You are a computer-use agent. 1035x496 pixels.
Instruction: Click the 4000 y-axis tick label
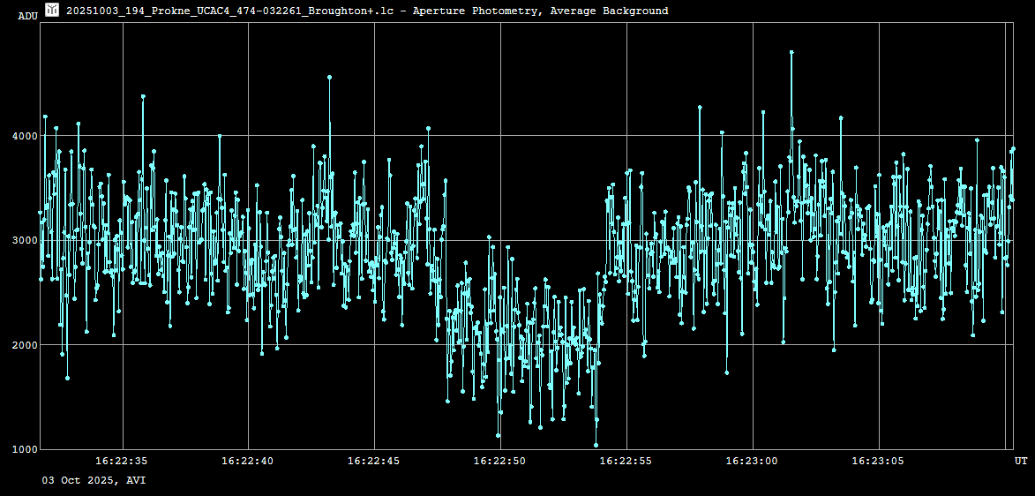(24, 136)
